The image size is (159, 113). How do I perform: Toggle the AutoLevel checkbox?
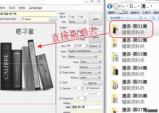click(x=87, y=88)
